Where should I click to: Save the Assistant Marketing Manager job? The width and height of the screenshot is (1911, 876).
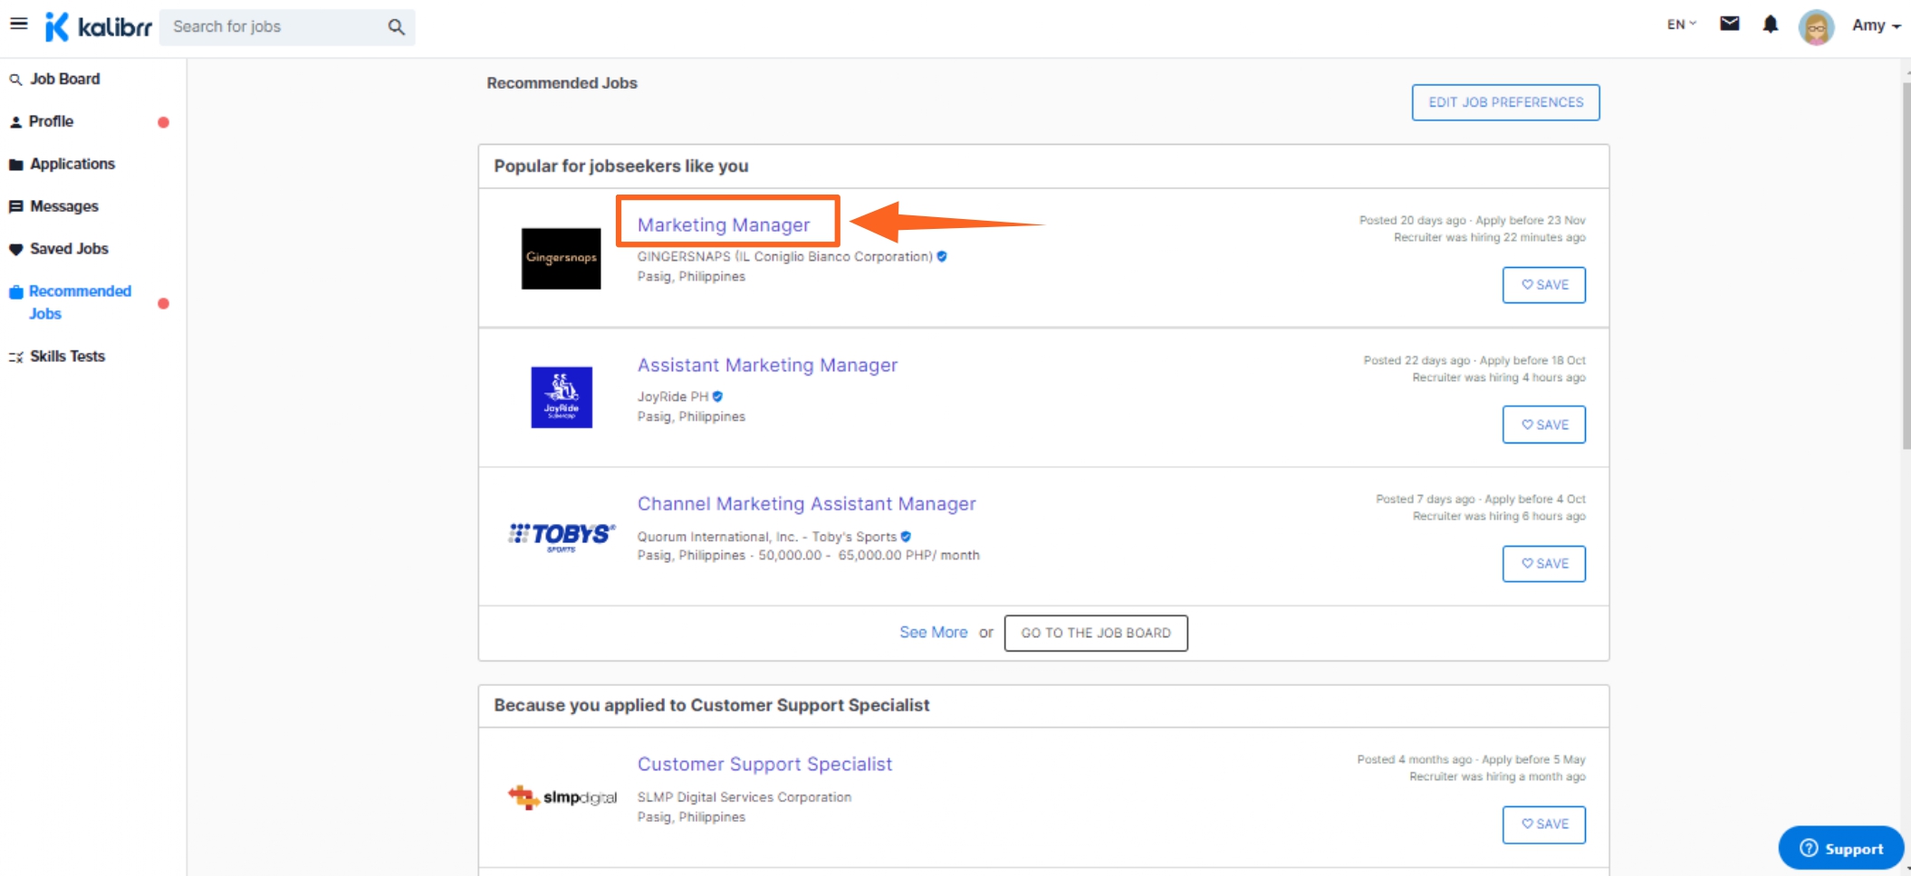1543,425
